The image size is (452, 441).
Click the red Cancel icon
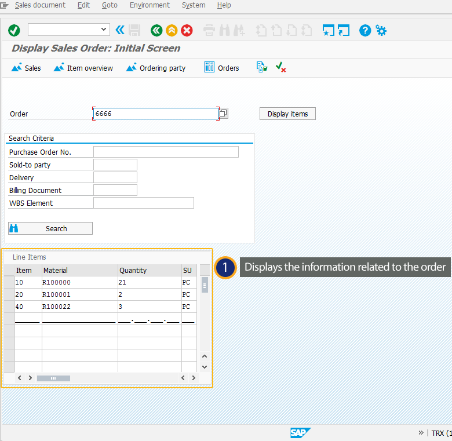click(x=187, y=30)
